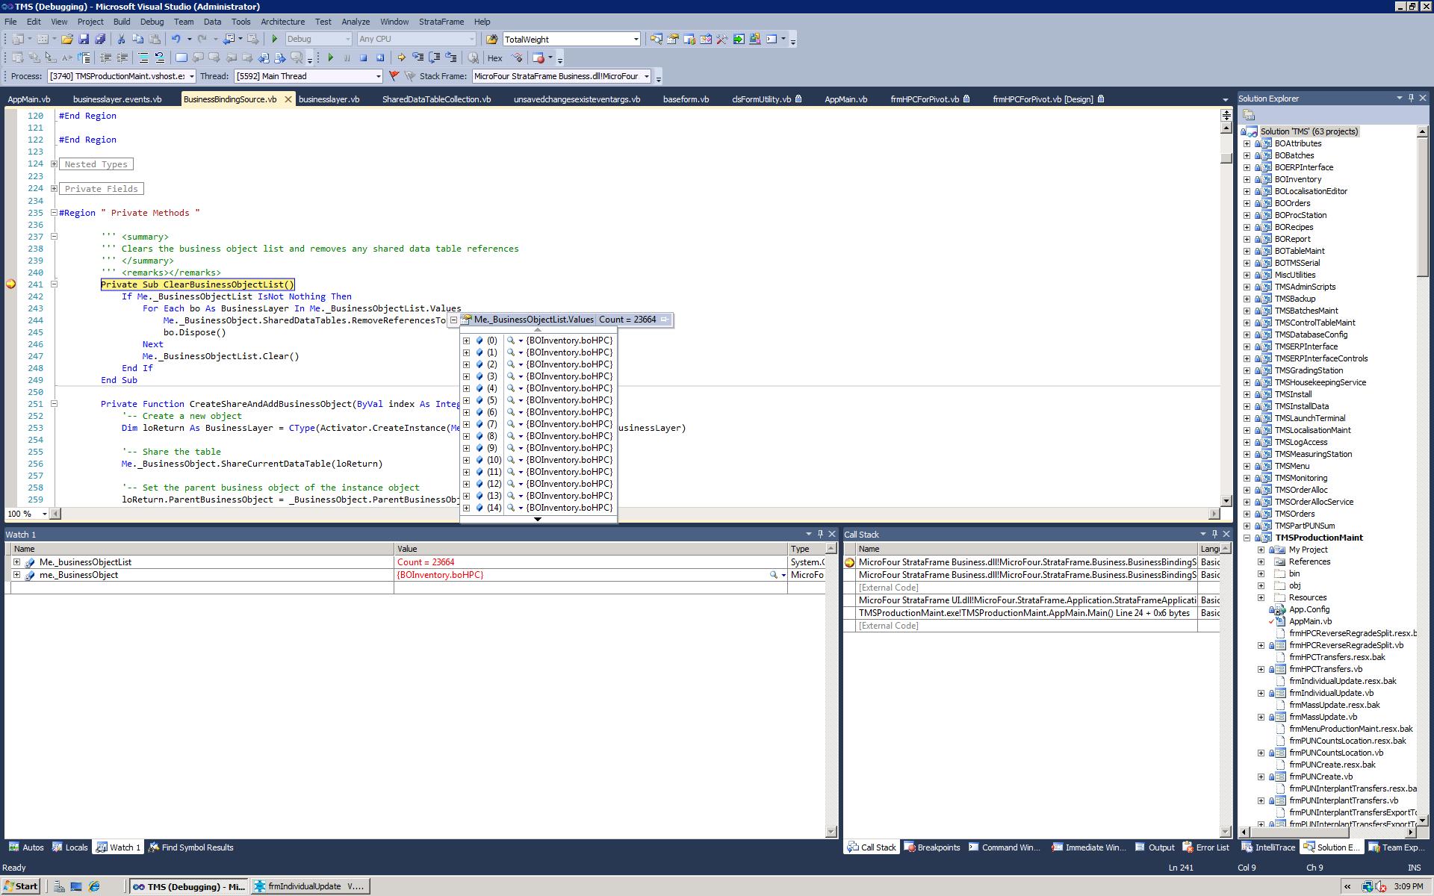Switch to the Breakpoints panel tab
The height and width of the screenshot is (896, 1434).
click(931, 847)
